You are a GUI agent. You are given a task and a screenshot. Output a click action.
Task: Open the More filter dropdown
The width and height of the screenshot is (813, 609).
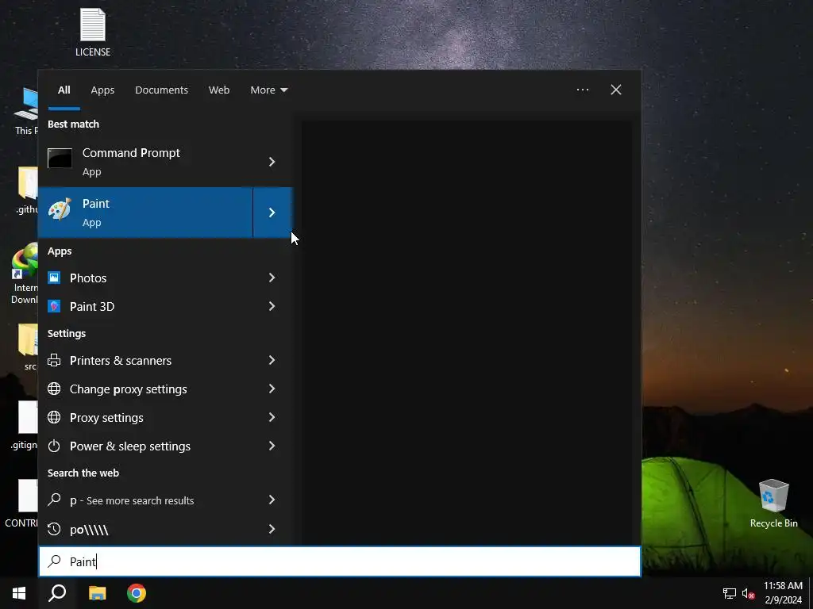pos(268,90)
